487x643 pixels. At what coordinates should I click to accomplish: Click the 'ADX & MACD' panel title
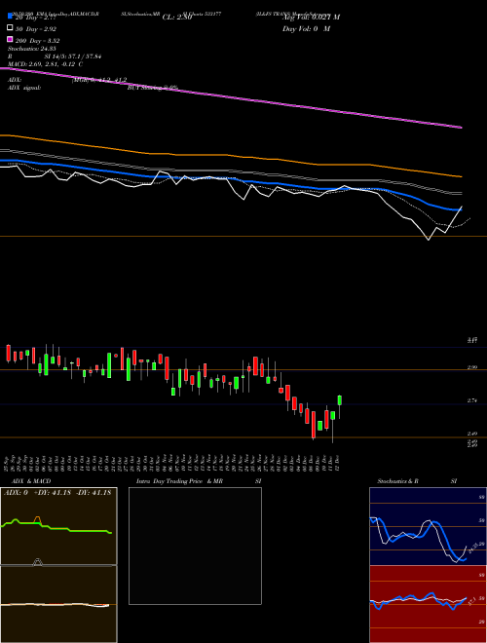31,481
